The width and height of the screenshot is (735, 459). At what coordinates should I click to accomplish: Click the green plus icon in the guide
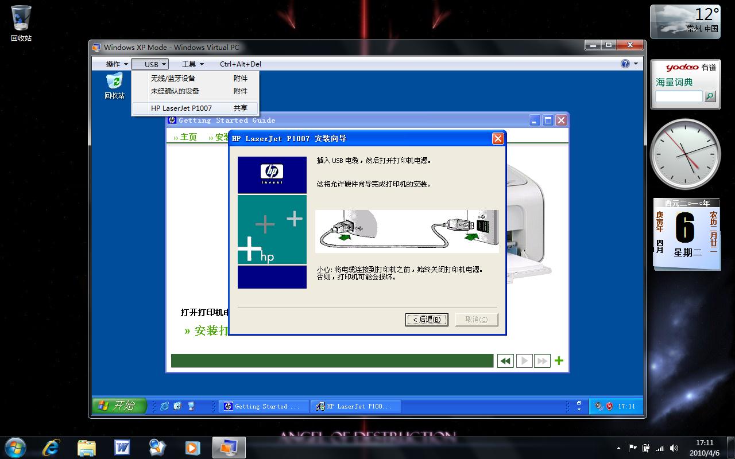(559, 361)
